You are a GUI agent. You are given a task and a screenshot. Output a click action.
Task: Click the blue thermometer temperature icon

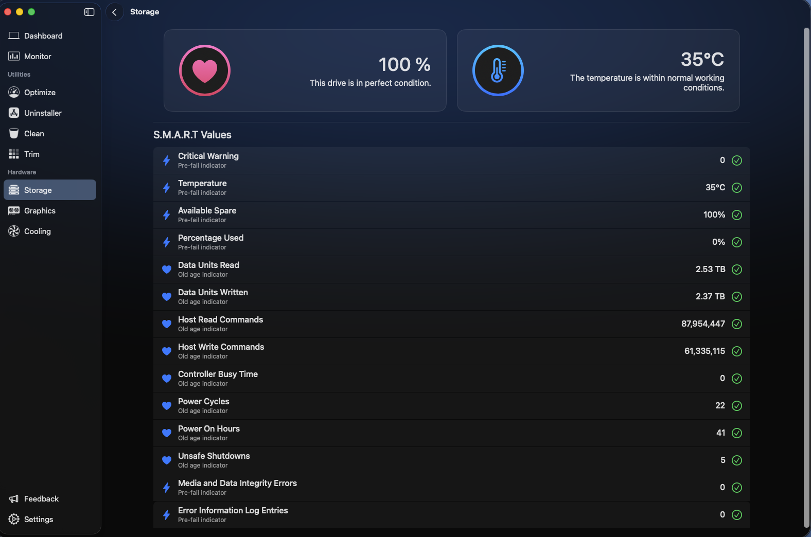pyautogui.click(x=498, y=70)
